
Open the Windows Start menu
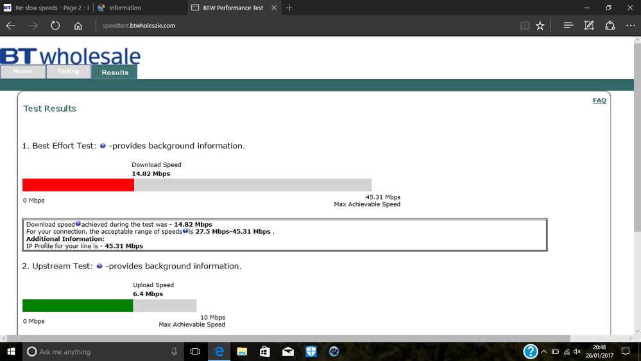(x=11, y=351)
